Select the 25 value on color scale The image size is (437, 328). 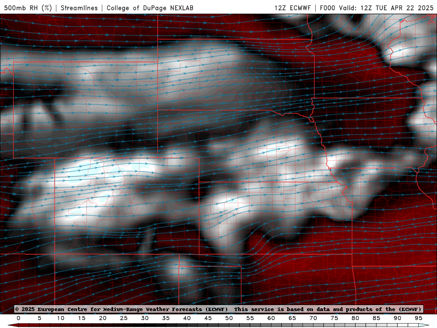tap(124, 318)
